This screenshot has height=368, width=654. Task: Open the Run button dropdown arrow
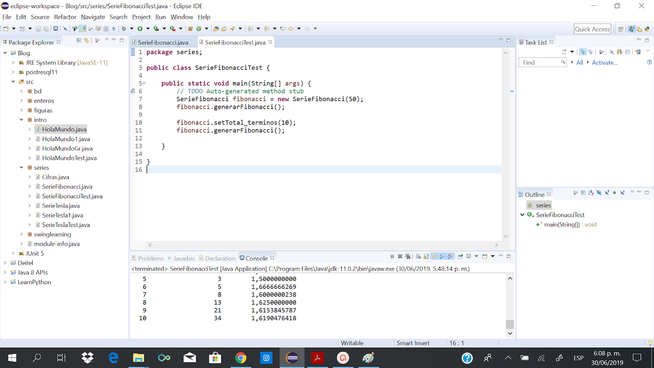click(148, 29)
